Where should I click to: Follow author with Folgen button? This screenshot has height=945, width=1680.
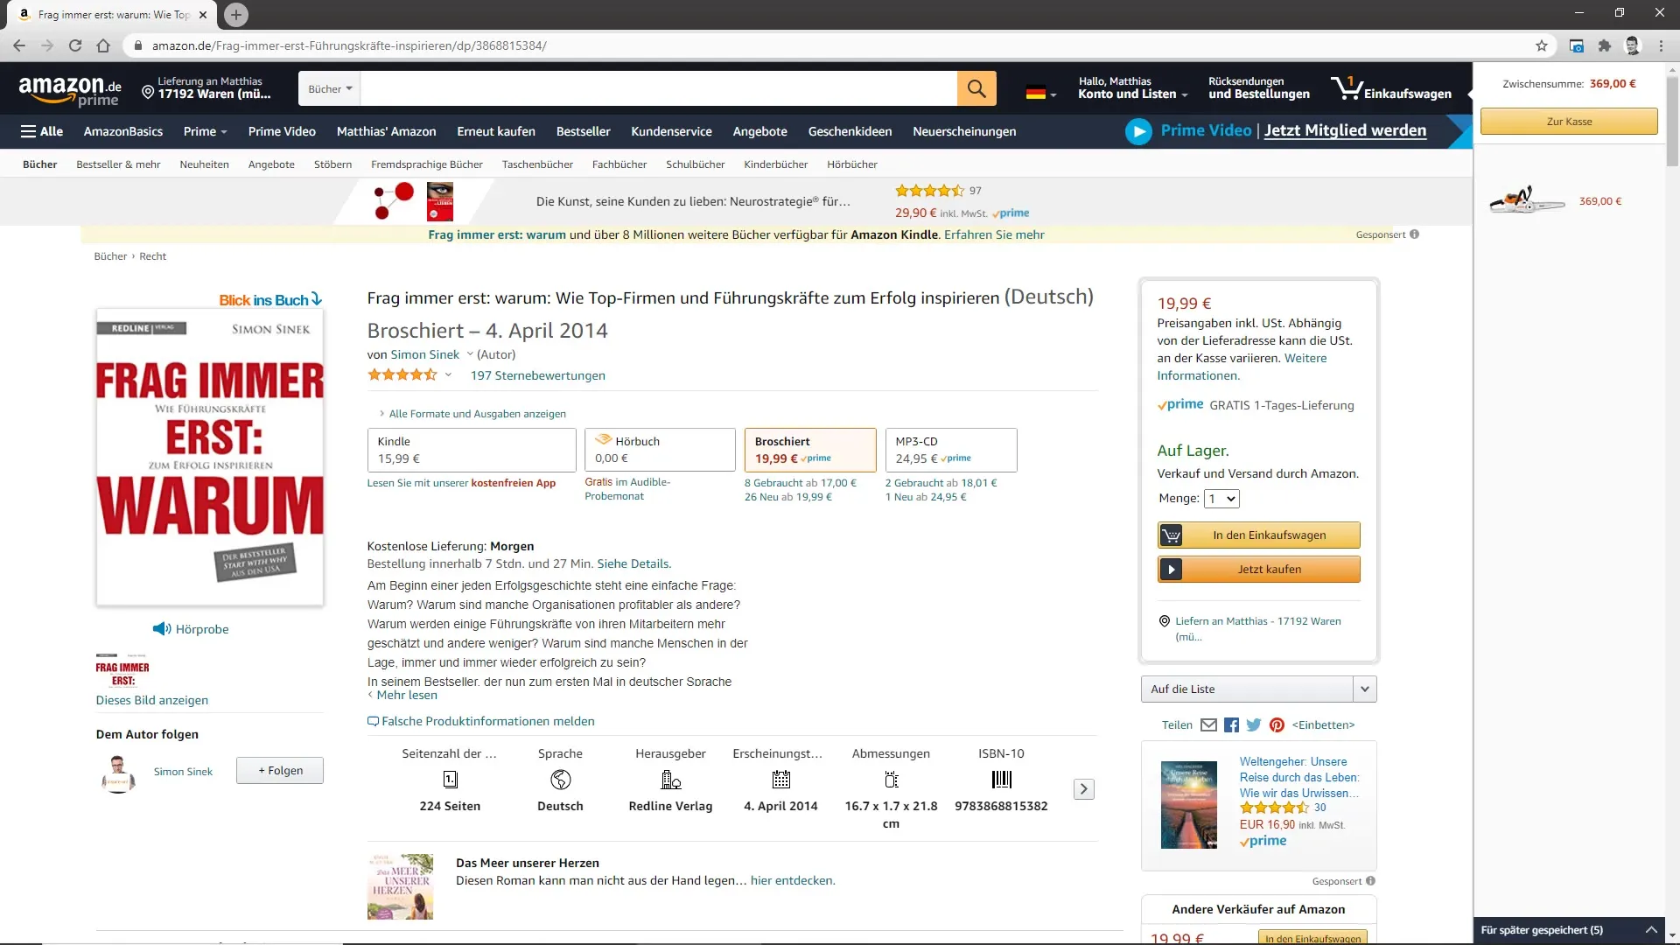coord(280,770)
